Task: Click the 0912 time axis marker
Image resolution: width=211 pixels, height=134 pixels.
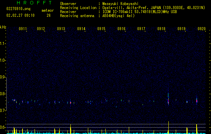Action: tap(41, 29)
